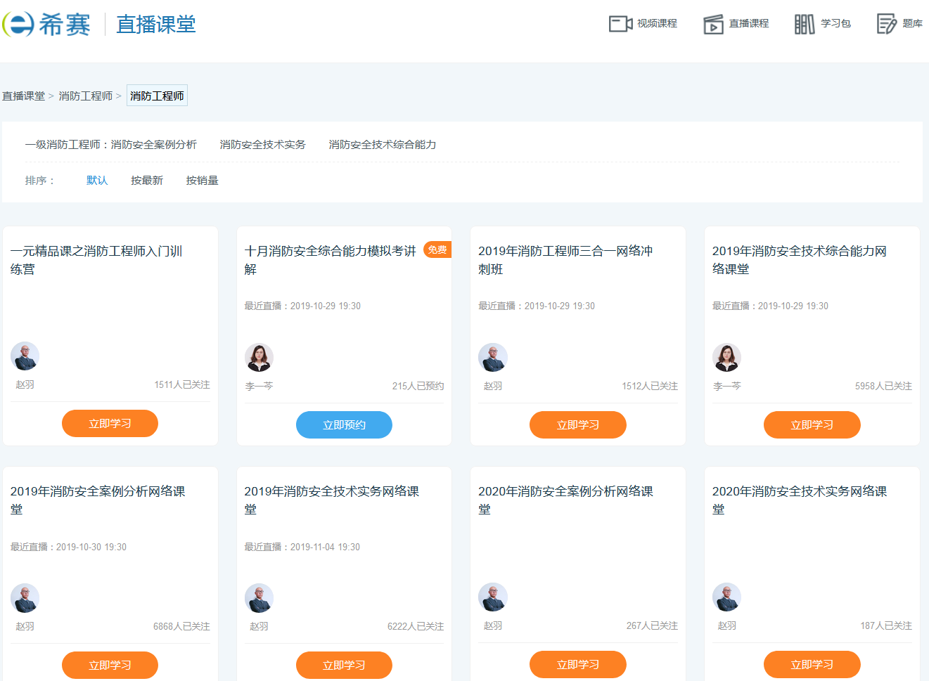Go to 直播课堂 breadcrumb link

pos(23,96)
